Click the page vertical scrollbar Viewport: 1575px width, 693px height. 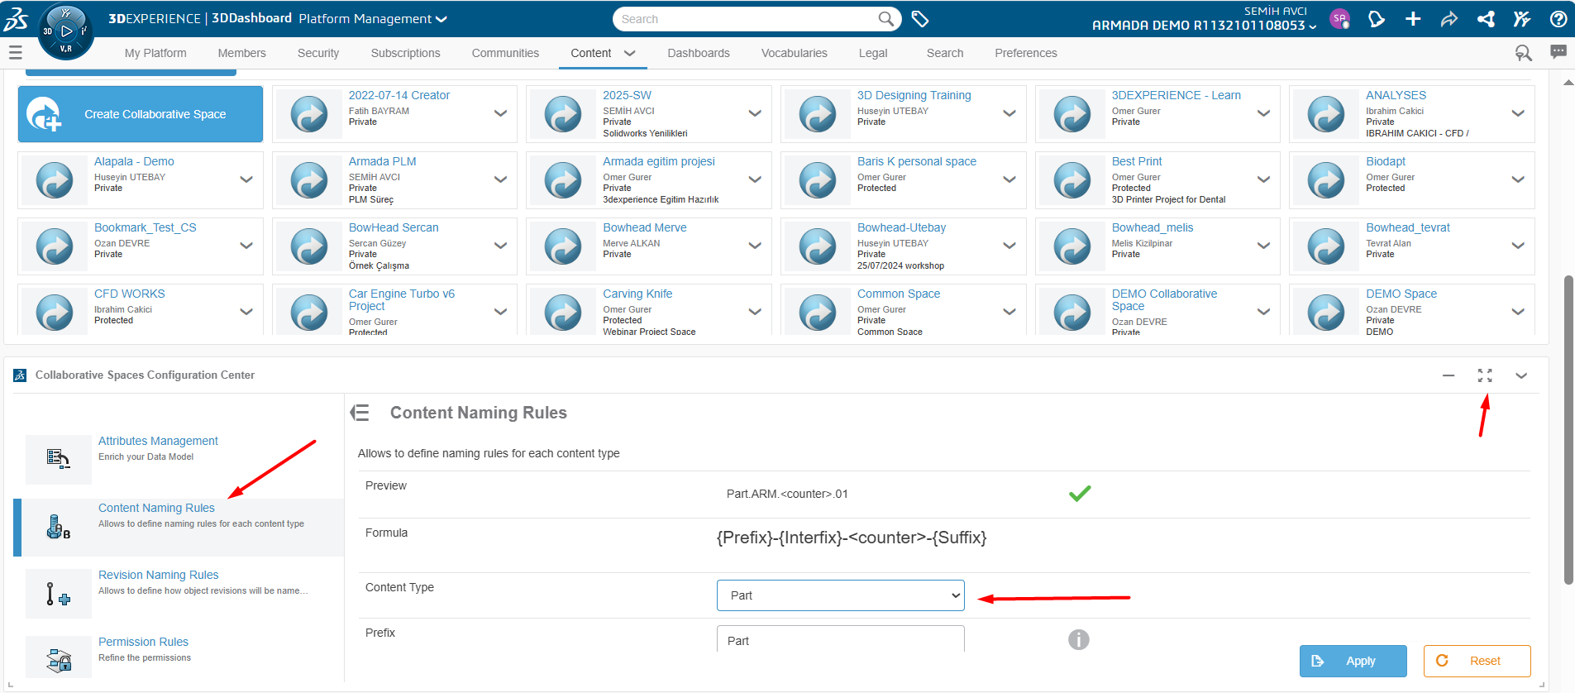pos(1568,430)
